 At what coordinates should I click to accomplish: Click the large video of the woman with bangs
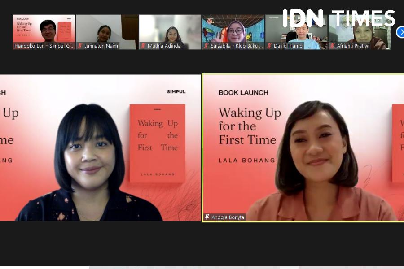click(100, 148)
